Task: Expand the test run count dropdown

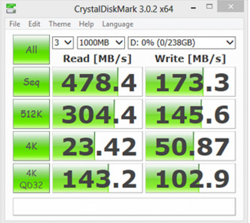Action: point(63,43)
